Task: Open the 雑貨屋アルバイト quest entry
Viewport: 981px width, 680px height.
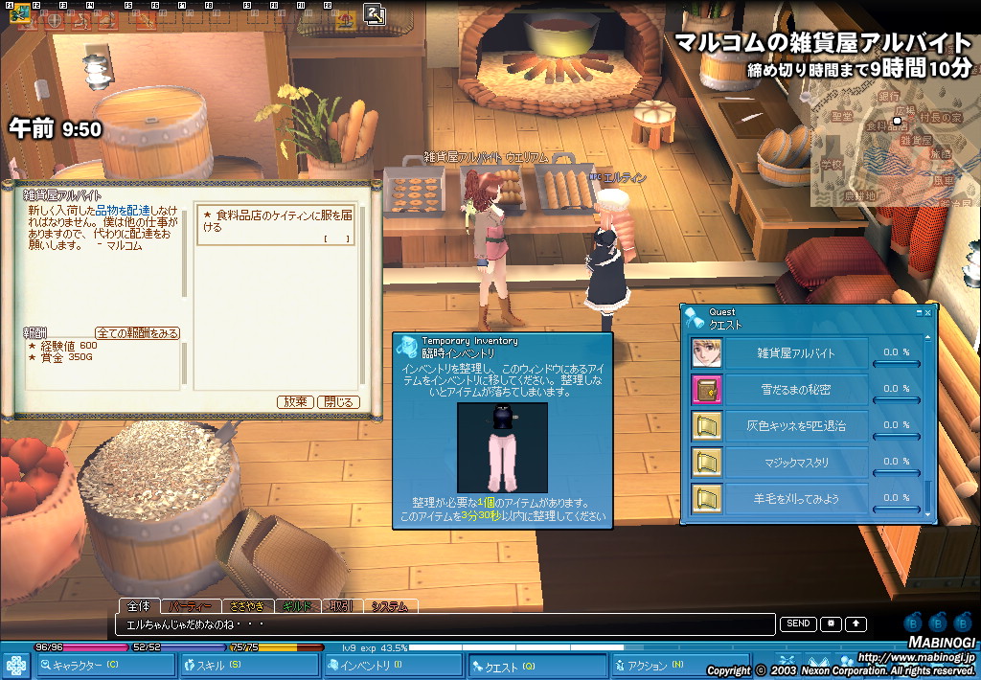Action: click(796, 352)
